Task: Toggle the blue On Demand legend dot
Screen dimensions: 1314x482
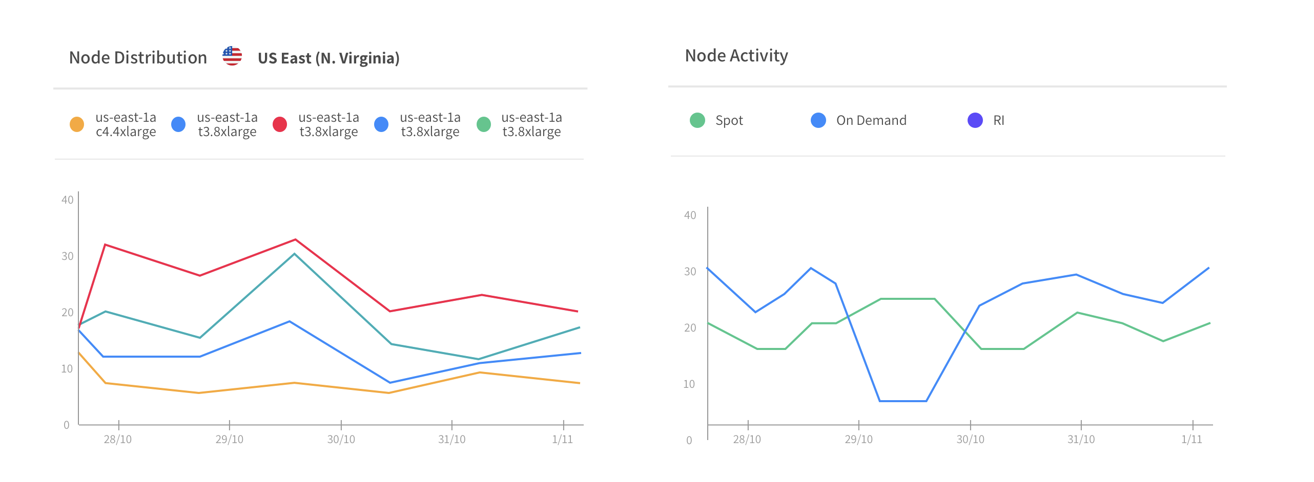Action: pos(818,120)
